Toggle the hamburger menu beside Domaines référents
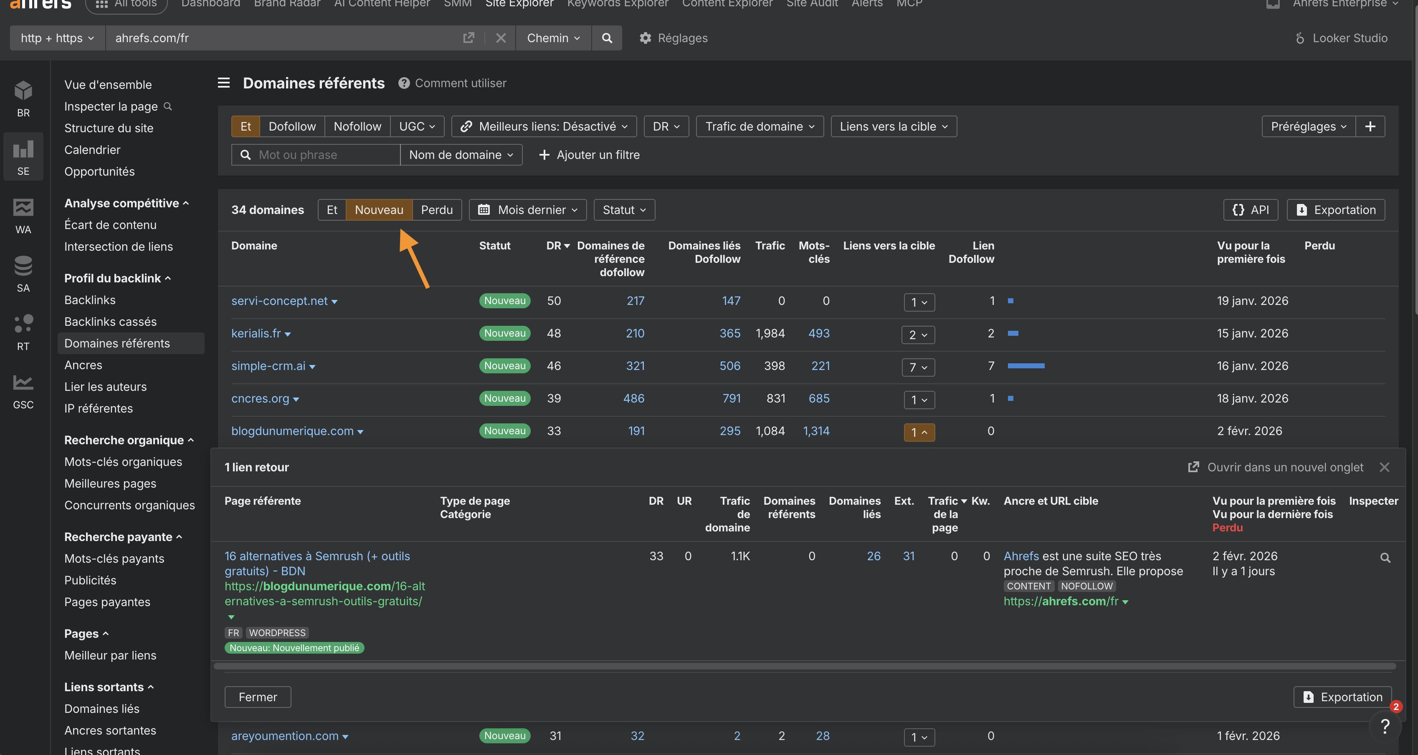 point(223,83)
